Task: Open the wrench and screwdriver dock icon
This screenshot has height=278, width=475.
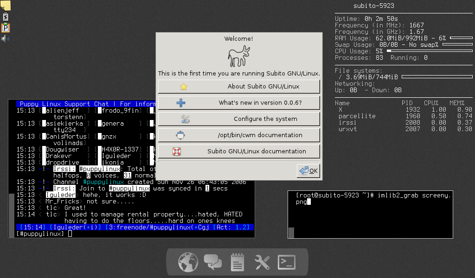Action: tap(262, 262)
